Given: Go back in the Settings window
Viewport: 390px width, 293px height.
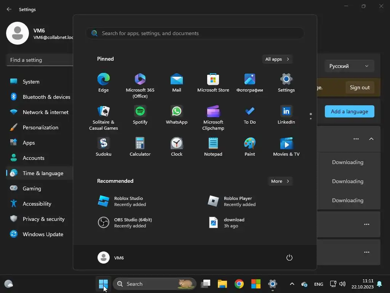Looking at the screenshot, I should 9,9.
